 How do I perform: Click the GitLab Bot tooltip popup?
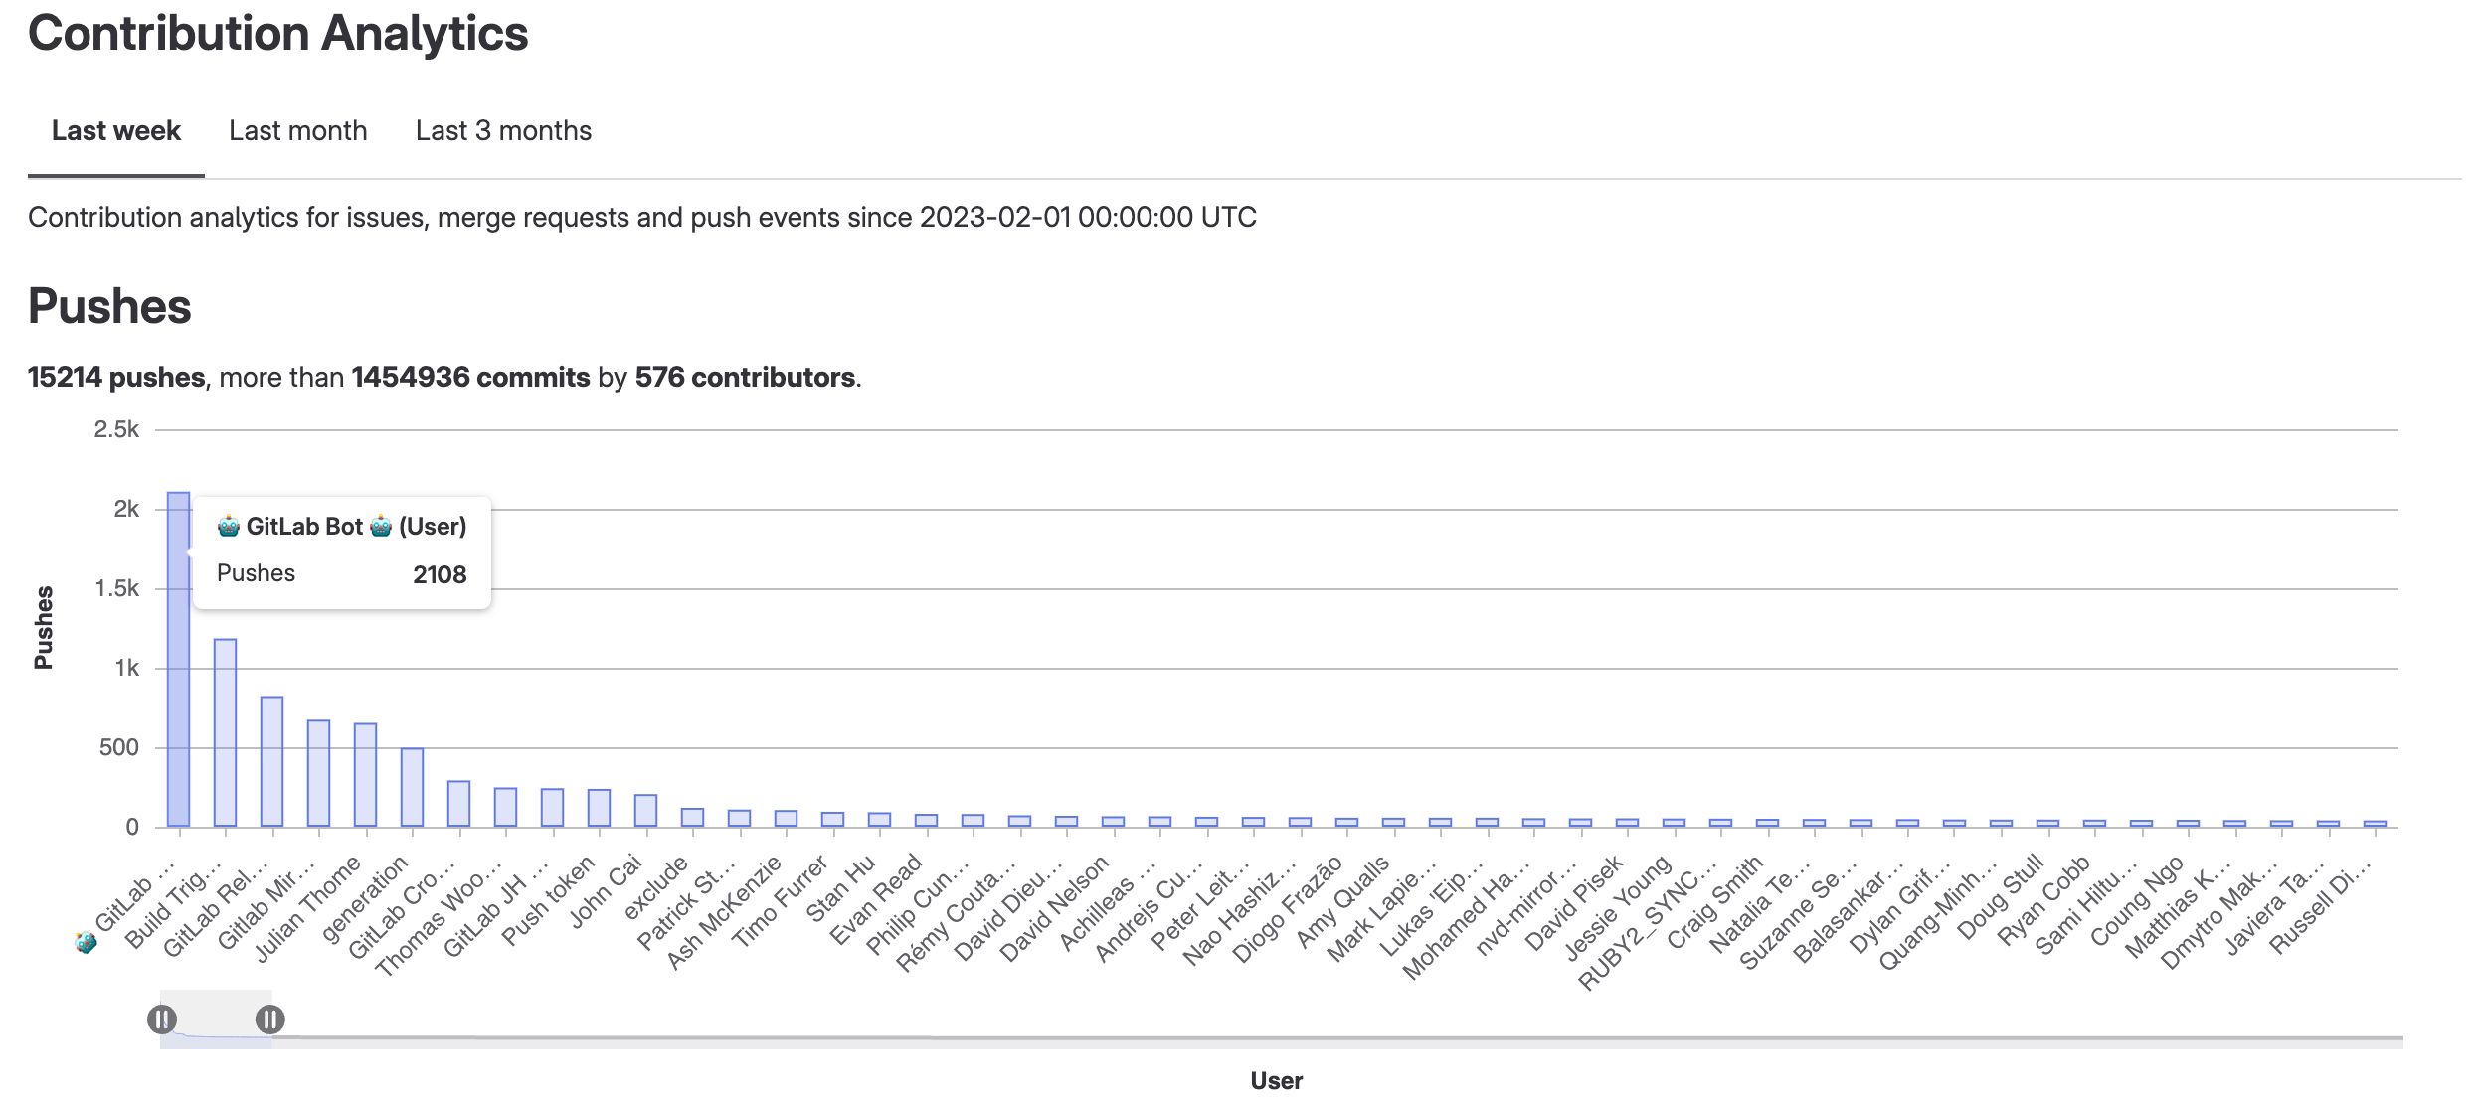[x=342, y=549]
